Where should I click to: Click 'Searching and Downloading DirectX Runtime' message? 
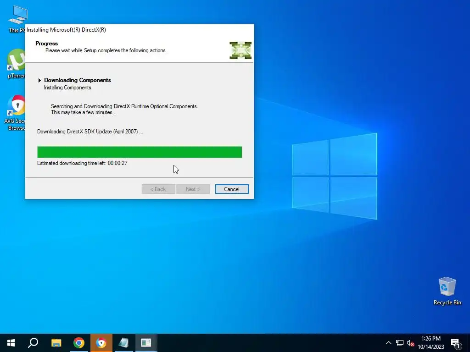(x=124, y=106)
